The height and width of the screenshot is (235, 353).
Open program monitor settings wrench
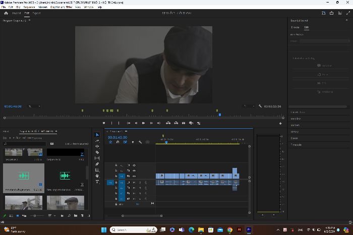(260, 106)
